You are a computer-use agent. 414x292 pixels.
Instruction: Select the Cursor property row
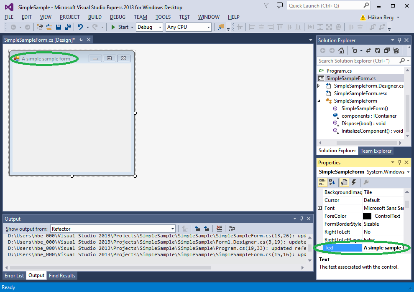tap(363, 200)
